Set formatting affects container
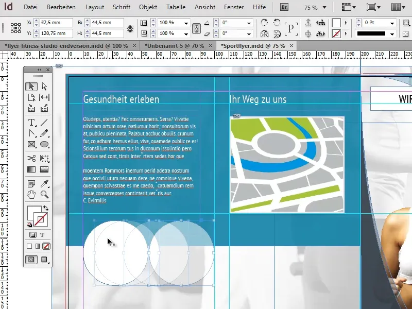412x309 pixels. (33, 235)
